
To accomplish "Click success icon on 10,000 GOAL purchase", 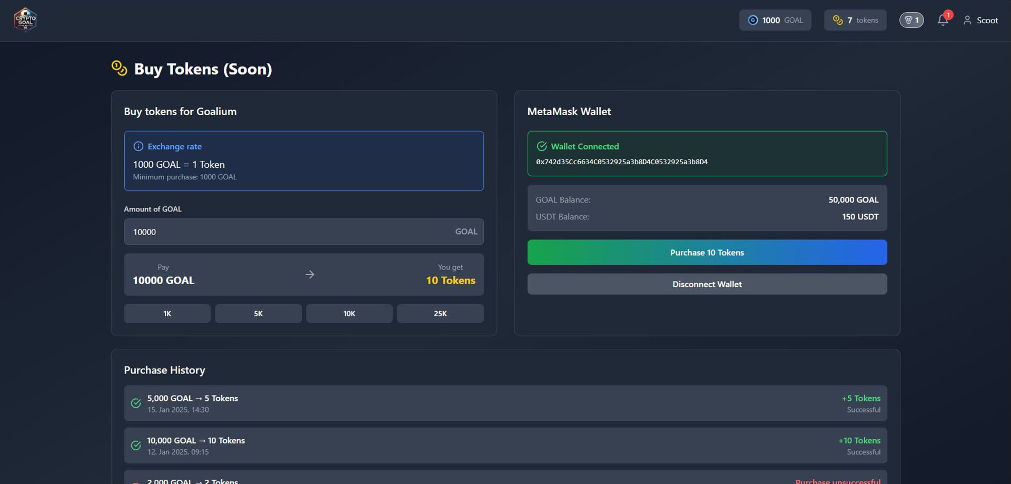I will point(136,445).
